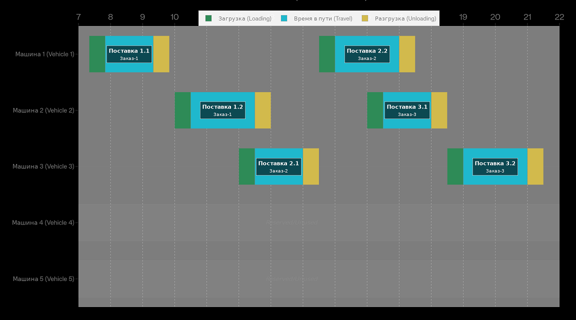This screenshot has height=320, width=576.
Task: Click the yellow Unloading legend swatch
Action: point(365,18)
